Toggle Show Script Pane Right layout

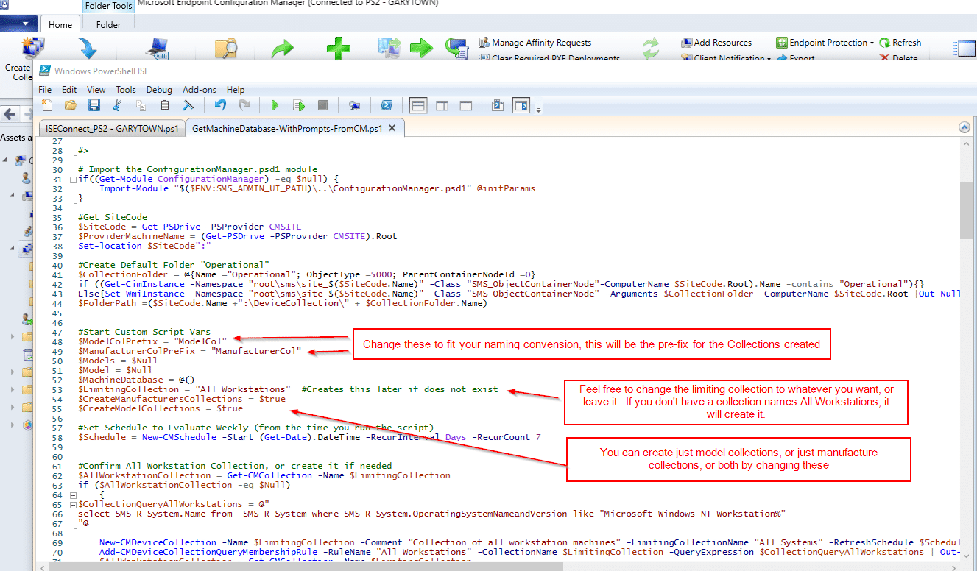442,106
